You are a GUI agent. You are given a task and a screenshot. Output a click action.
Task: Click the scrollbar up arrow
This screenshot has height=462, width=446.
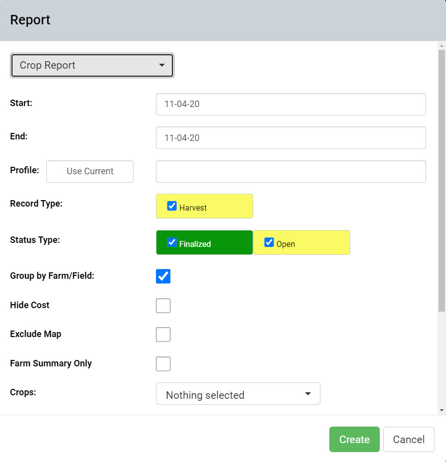click(x=442, y=46)
